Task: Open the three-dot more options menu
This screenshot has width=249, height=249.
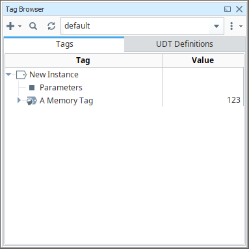Action: 231,26
